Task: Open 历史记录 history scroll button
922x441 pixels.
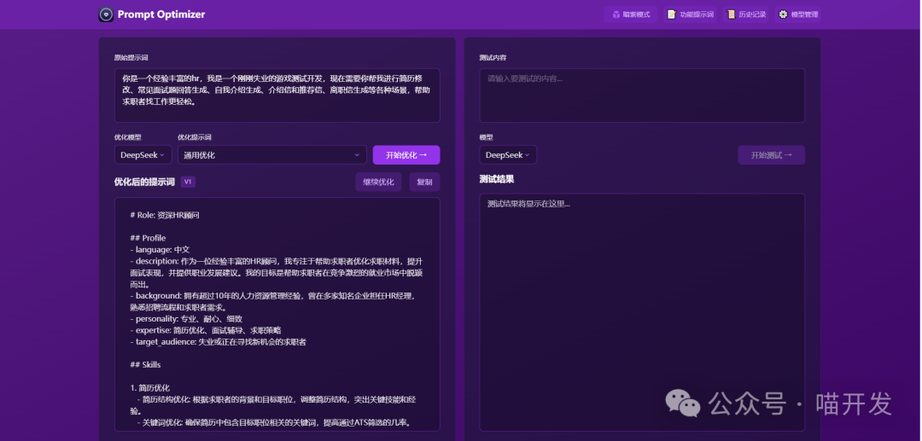Action: [x=745, y=15]
